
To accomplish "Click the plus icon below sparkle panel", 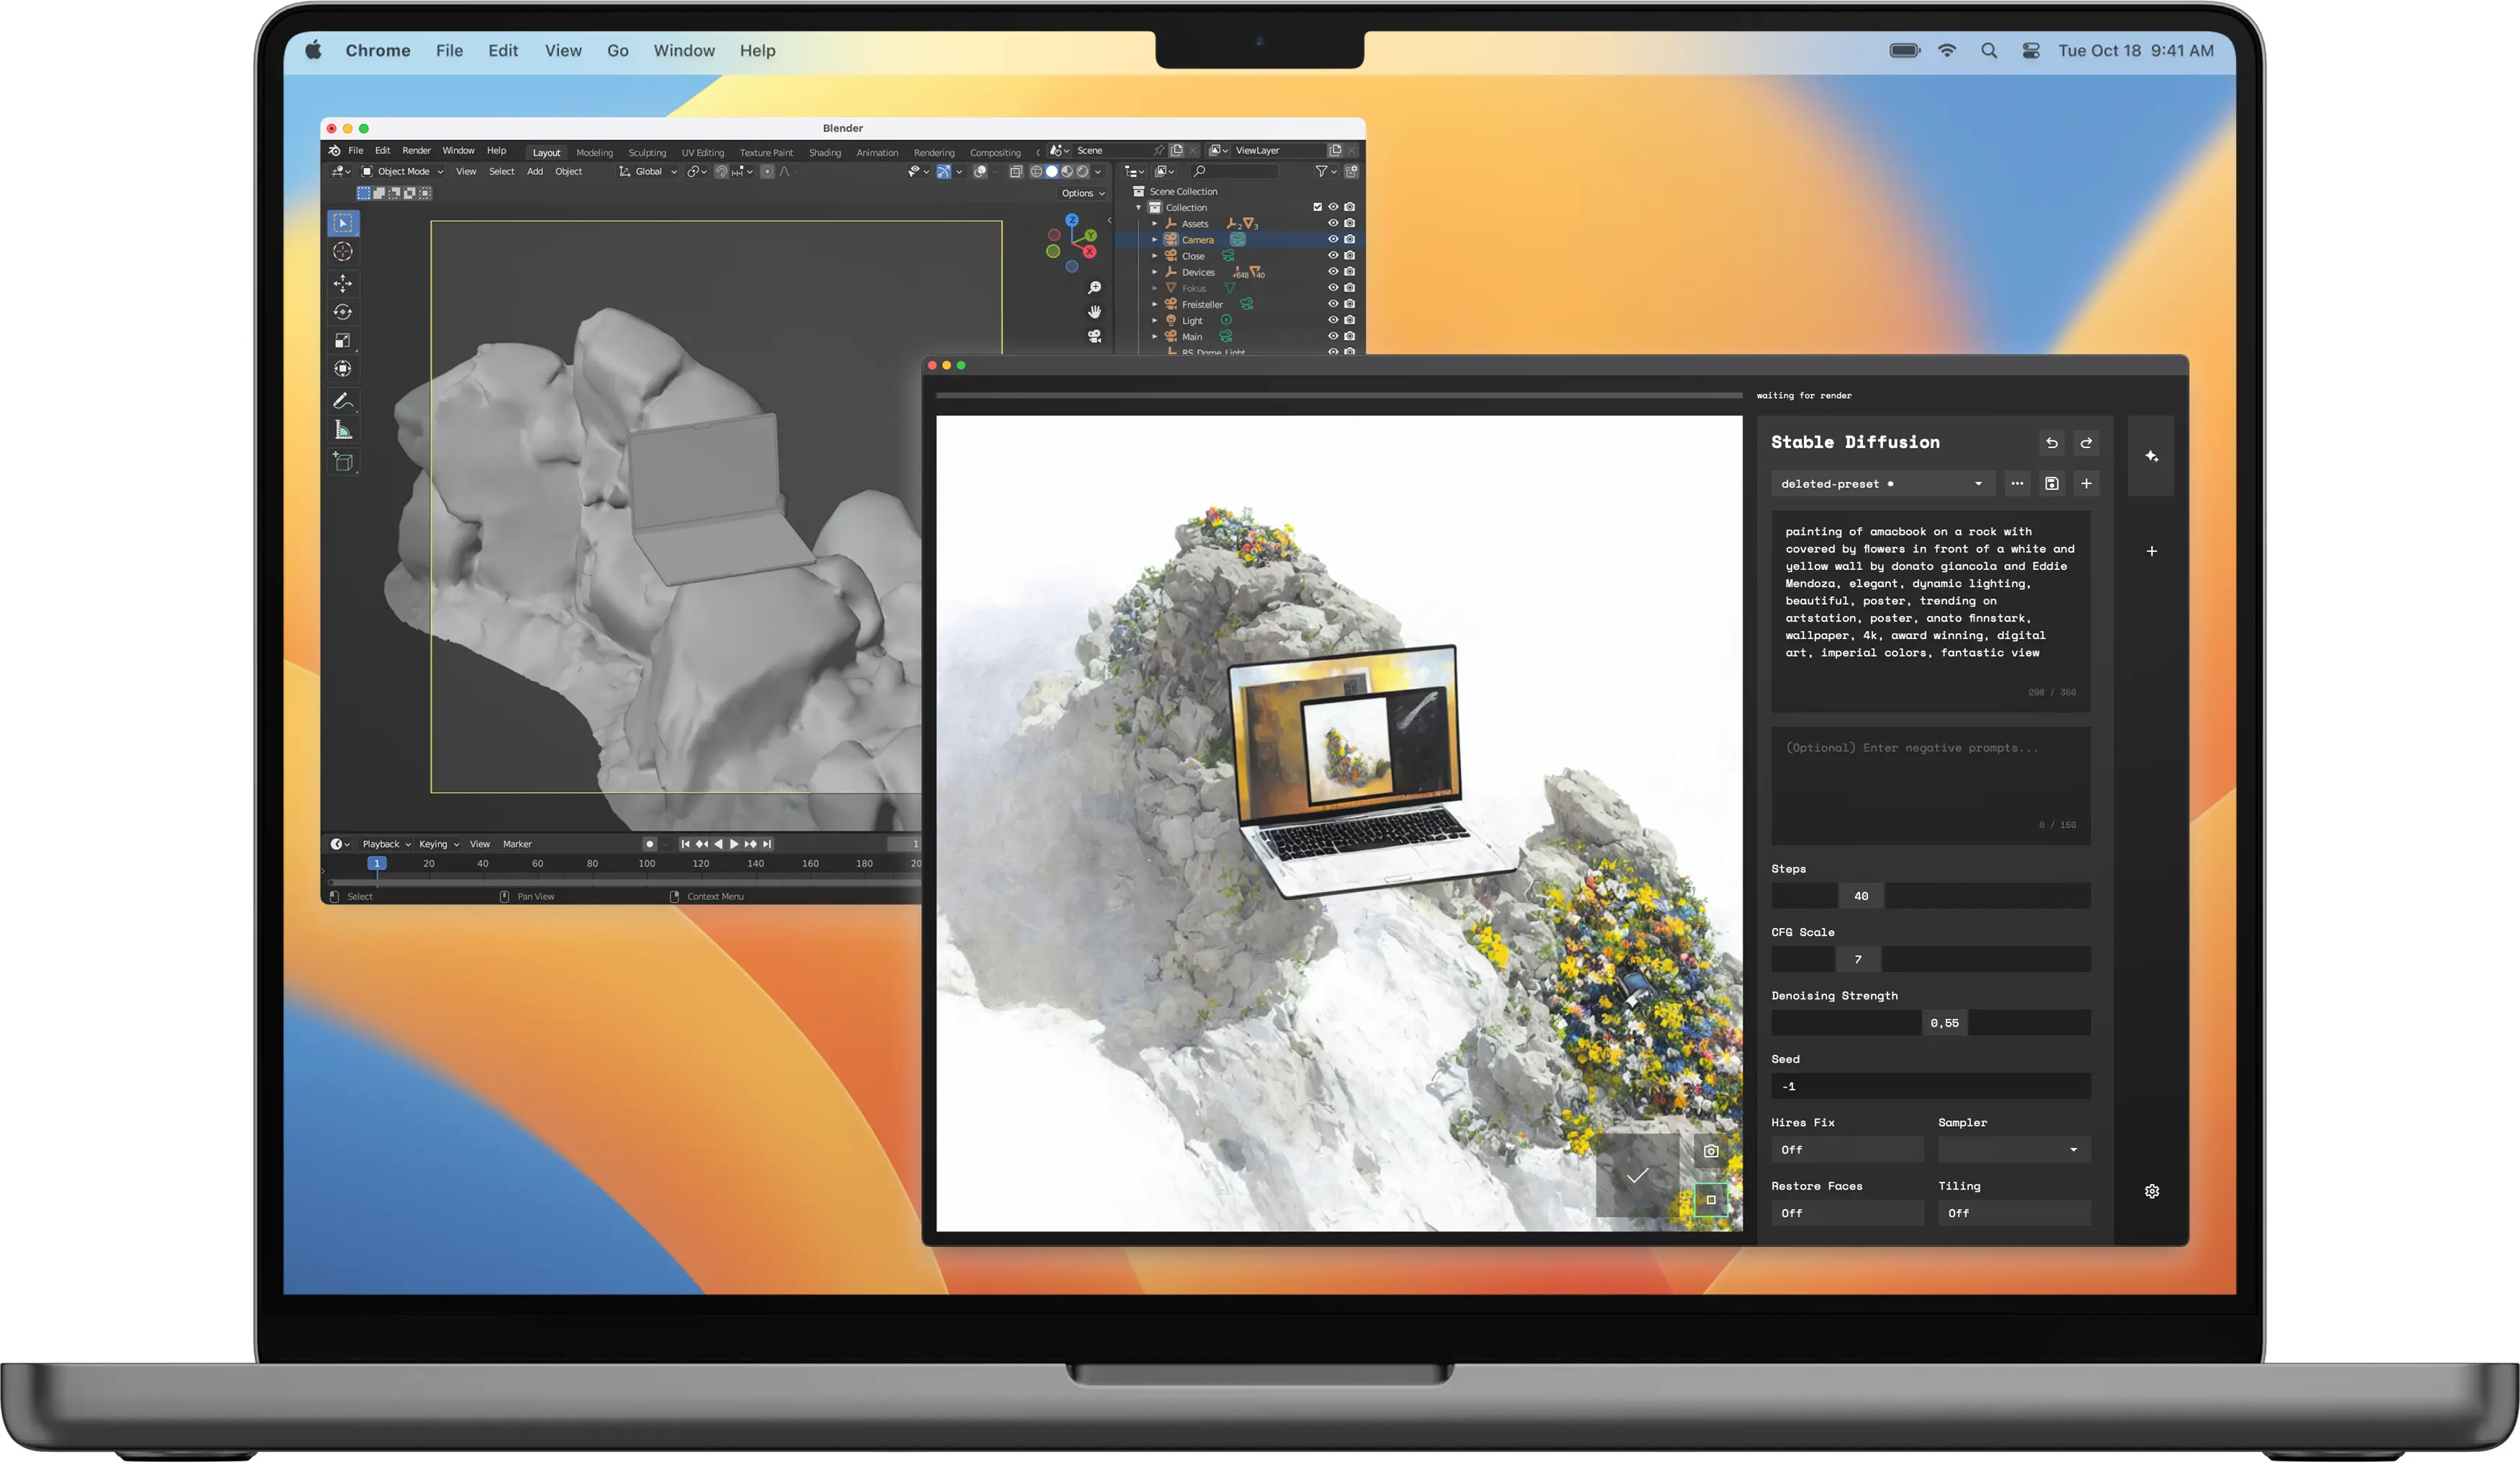I will point(2151,551).
